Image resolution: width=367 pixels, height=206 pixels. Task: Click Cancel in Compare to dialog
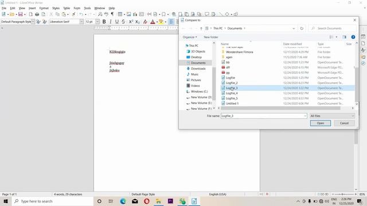coord(344,123)
